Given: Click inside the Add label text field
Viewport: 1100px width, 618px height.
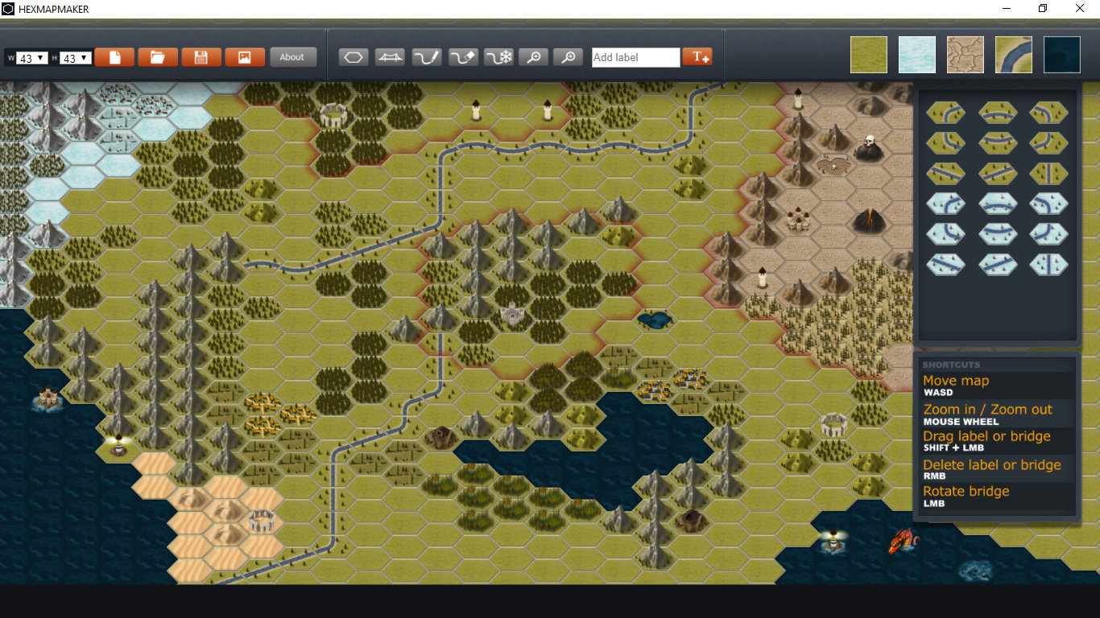Looking at the screenshot, I should (635, 57).
